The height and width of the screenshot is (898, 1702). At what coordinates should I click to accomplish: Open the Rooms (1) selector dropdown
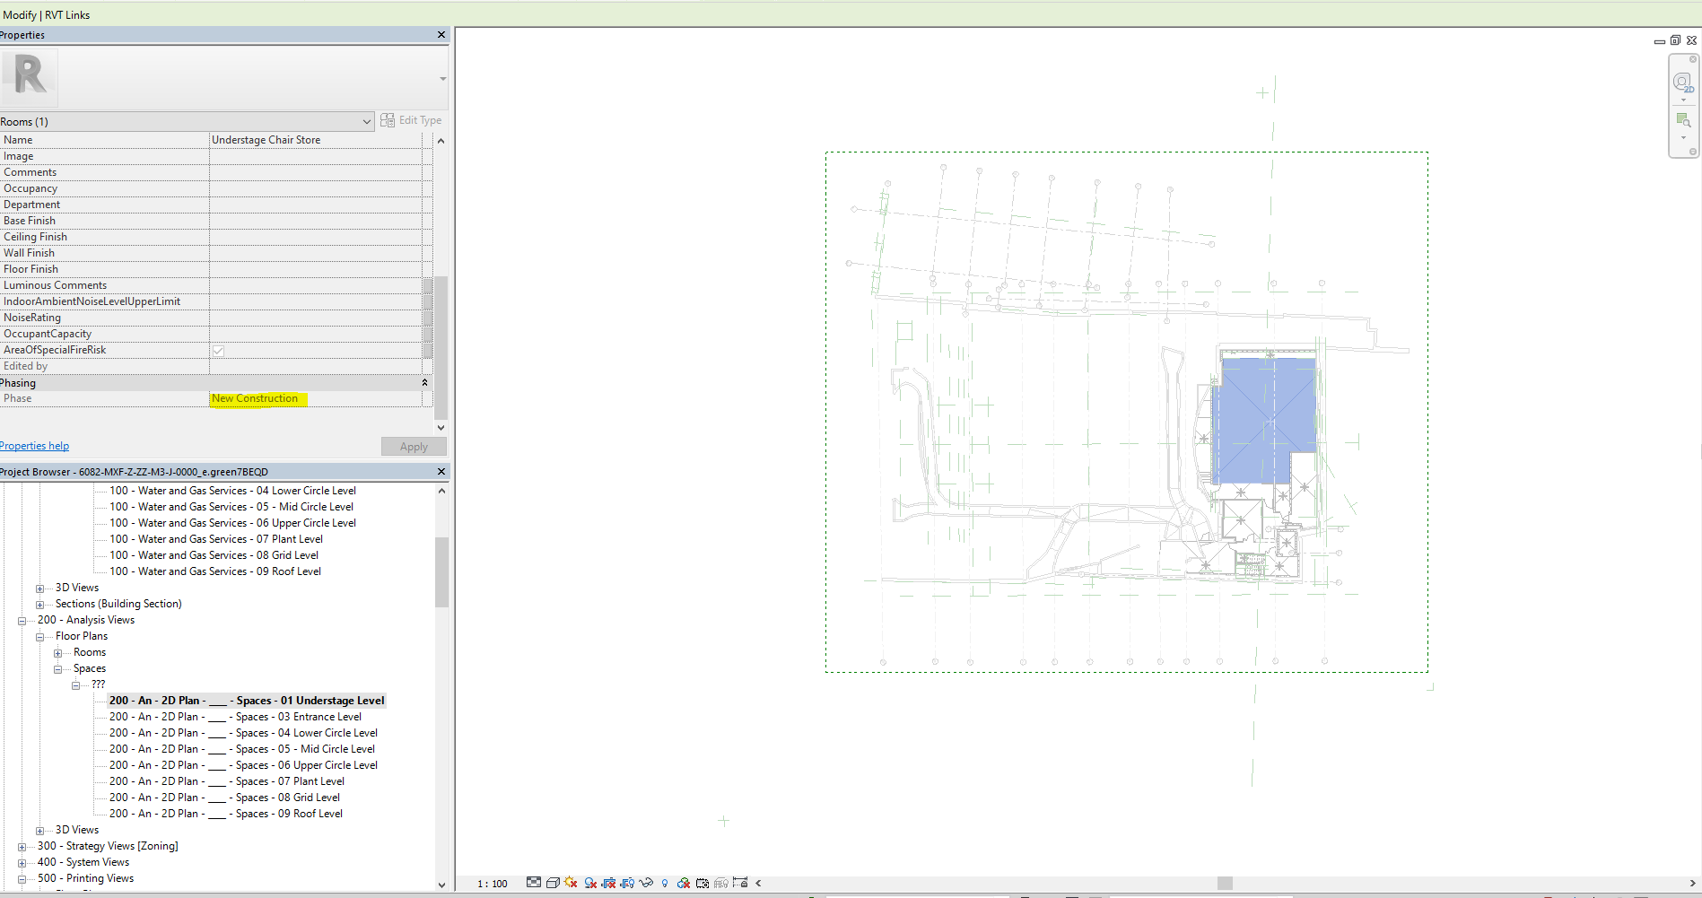click(x=366, y=121)
